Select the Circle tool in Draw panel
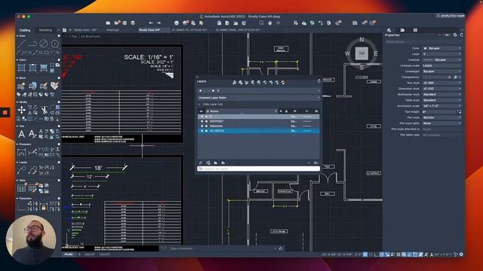The width and height of the screenshot is (483, 271). click(44, 44)
